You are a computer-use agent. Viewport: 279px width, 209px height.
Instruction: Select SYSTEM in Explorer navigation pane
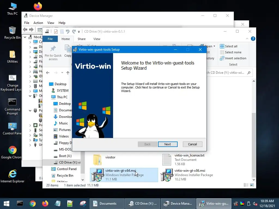click(60, 91)
